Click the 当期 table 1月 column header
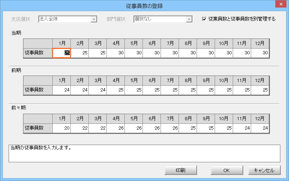 [x=61, y=44]
